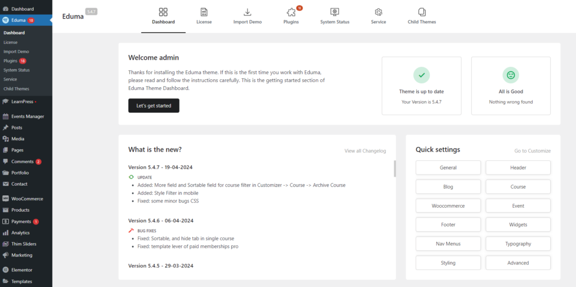Open Nav Menus quick settings
Screen dimensions: 576x287
click(448, 244)
